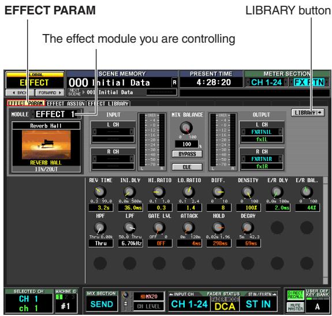Toggle the BYPASS button
Viewport: 332px width, 316px height.
[x=187, y=154]
